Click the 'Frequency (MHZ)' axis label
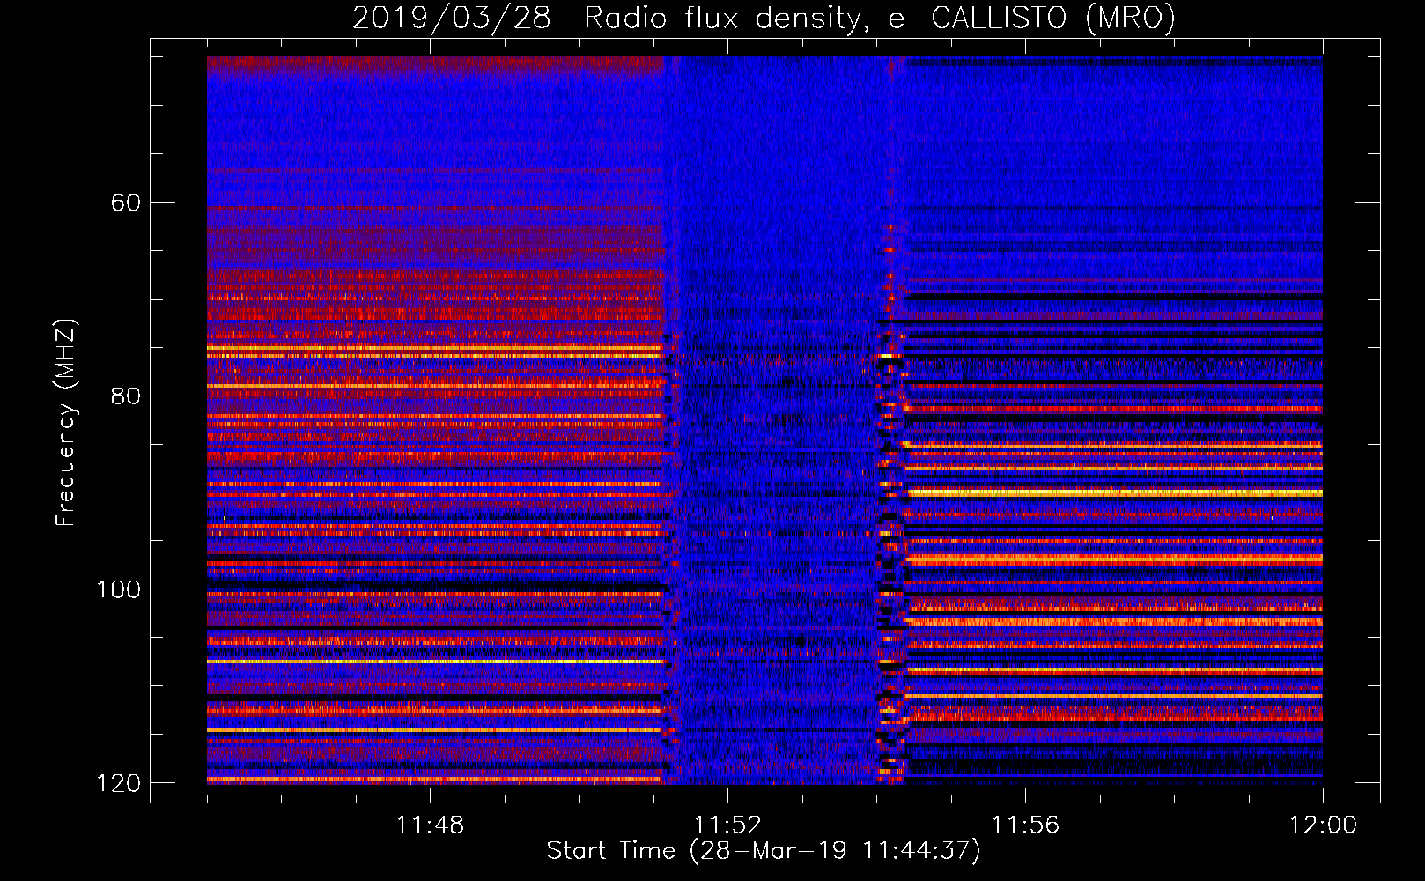The width and height of the screenshot is (1425, 881). click(66, 423)
